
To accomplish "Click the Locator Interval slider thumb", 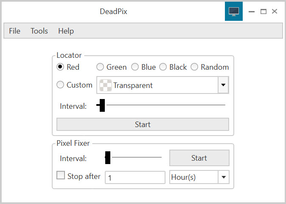I will [102, 105].
